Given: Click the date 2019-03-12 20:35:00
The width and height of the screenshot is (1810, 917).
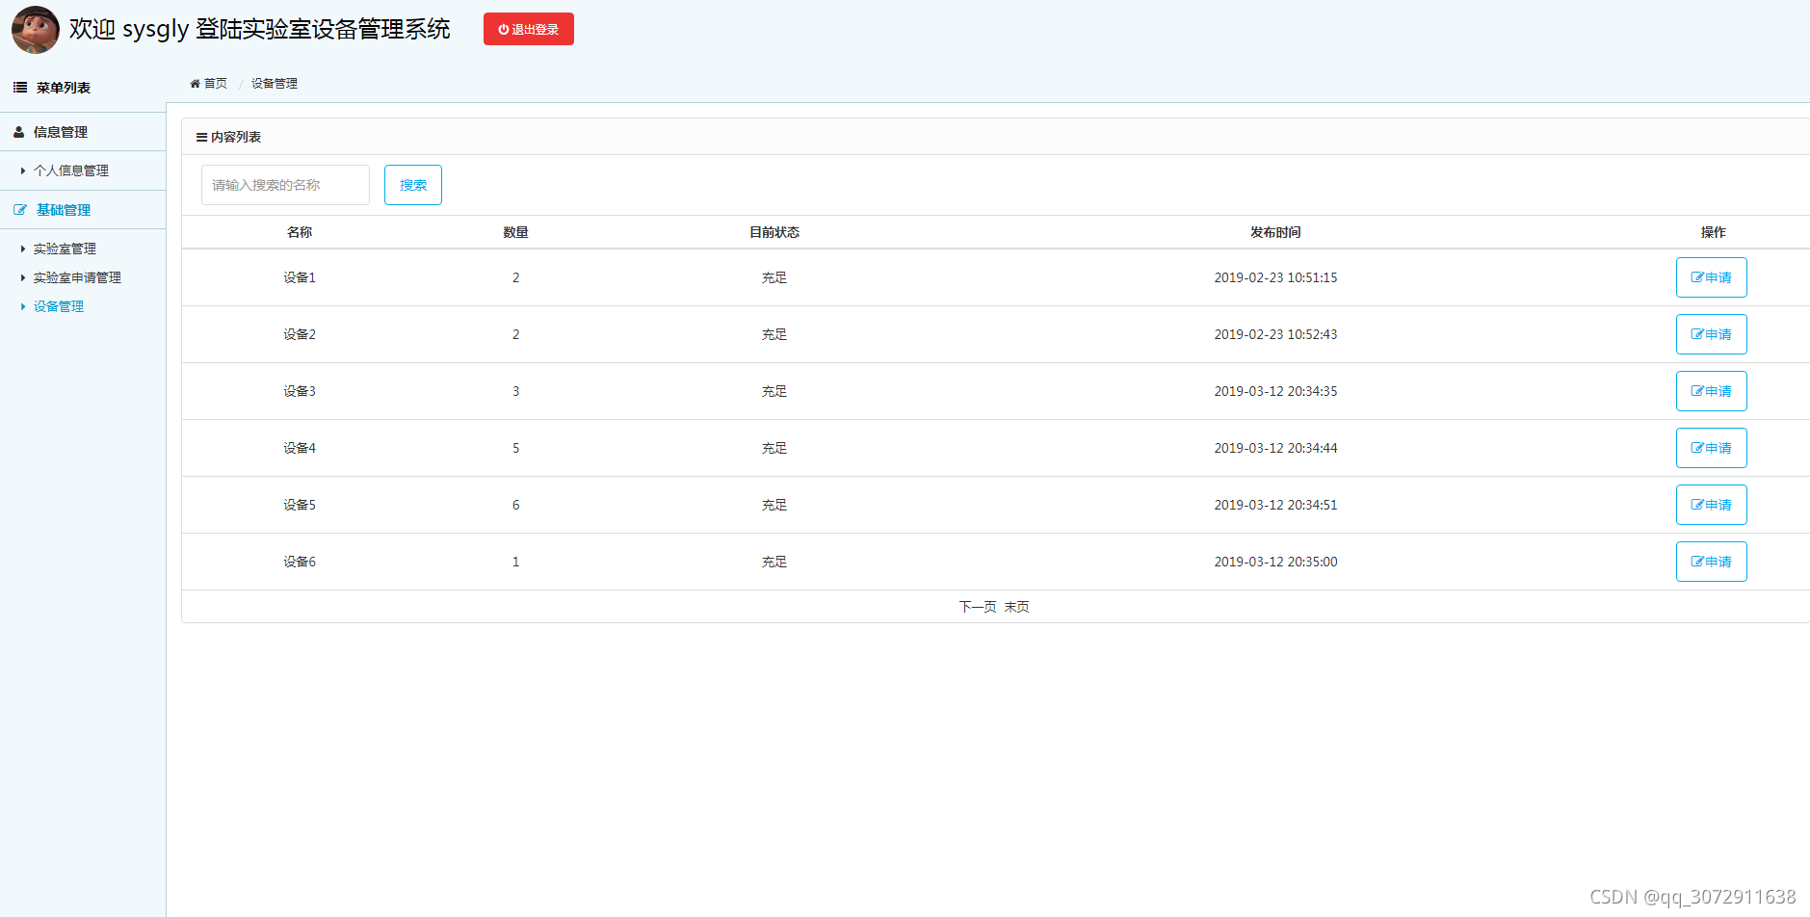Looking at the screenshot, I should [1275, 562].
